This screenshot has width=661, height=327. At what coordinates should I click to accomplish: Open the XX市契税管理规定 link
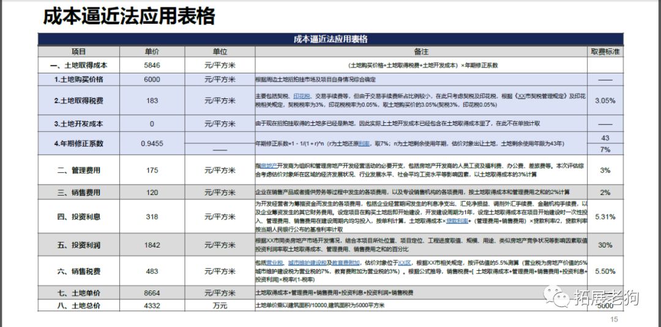(x=542, y=97)
